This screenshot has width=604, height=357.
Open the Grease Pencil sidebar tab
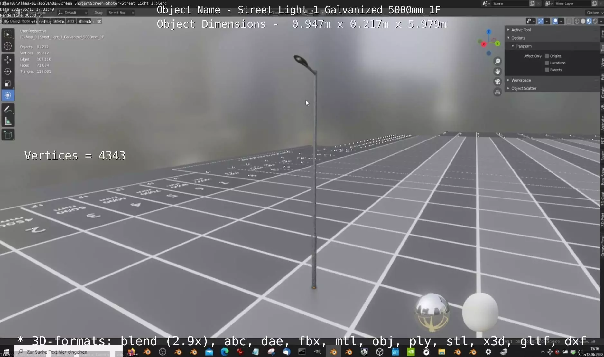coord(602,245)
